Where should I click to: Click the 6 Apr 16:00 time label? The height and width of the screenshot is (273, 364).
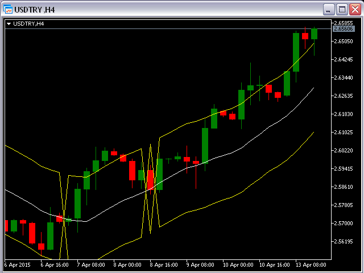coord(55,265)
